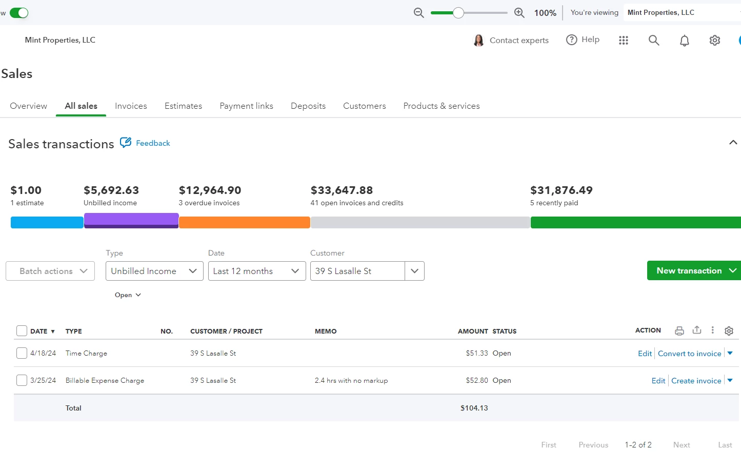Export the transaction list icon
This screenshot has height=468, width=741.
(697, 330)
